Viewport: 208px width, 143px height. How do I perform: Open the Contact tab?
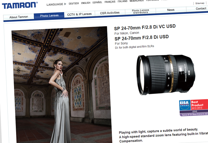click(201, 9)
